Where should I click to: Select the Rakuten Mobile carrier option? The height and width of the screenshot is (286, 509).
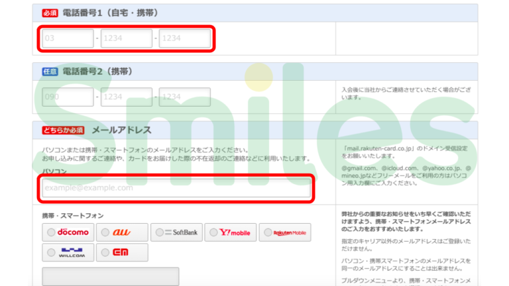click(x=268, y=232)
